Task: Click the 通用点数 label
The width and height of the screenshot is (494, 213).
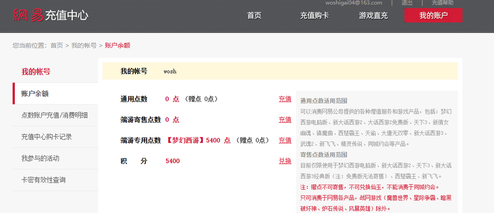Action: (134, 99)
